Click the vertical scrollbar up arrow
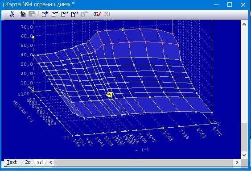This screenshot has width=251, height=171. [244, 24]
